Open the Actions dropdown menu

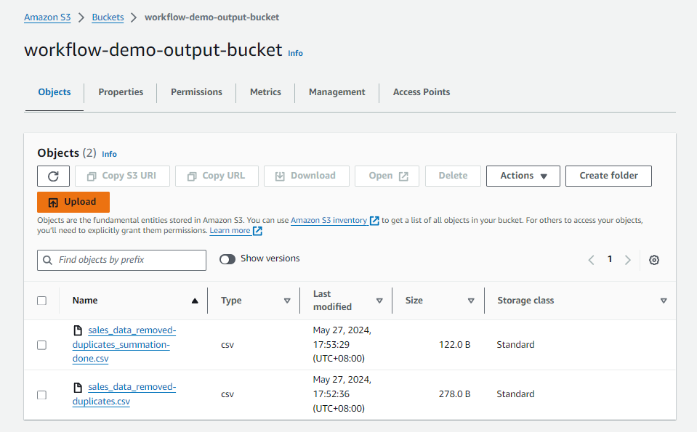[523, 176]
